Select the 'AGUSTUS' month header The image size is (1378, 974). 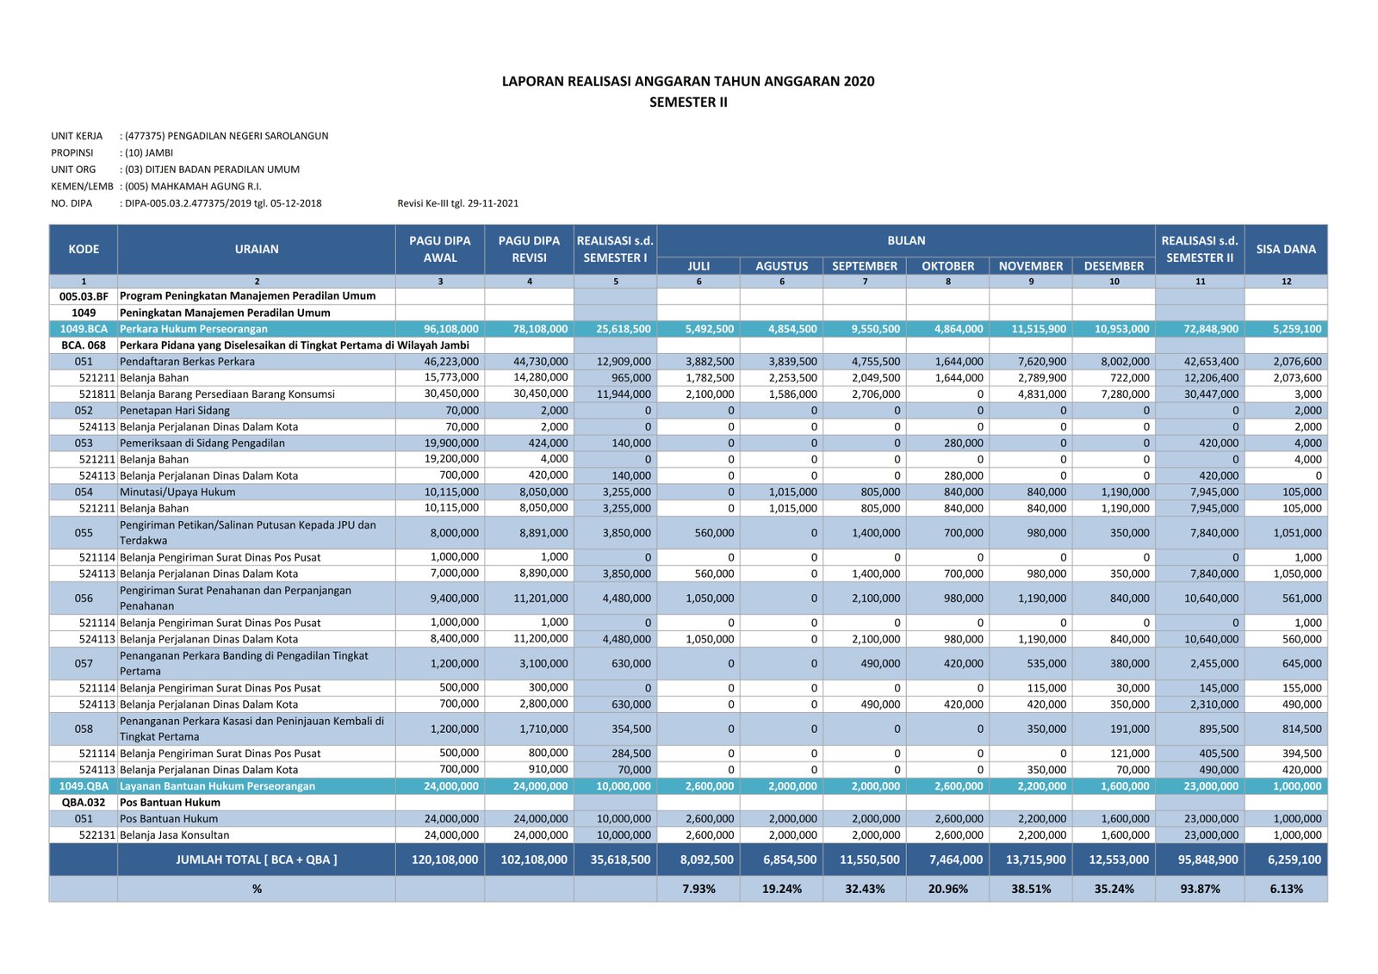click(781, 266)
